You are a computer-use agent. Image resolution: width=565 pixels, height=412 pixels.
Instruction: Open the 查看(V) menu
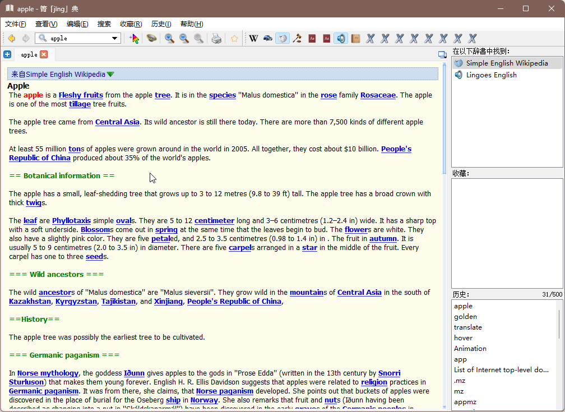click(46, 24)
